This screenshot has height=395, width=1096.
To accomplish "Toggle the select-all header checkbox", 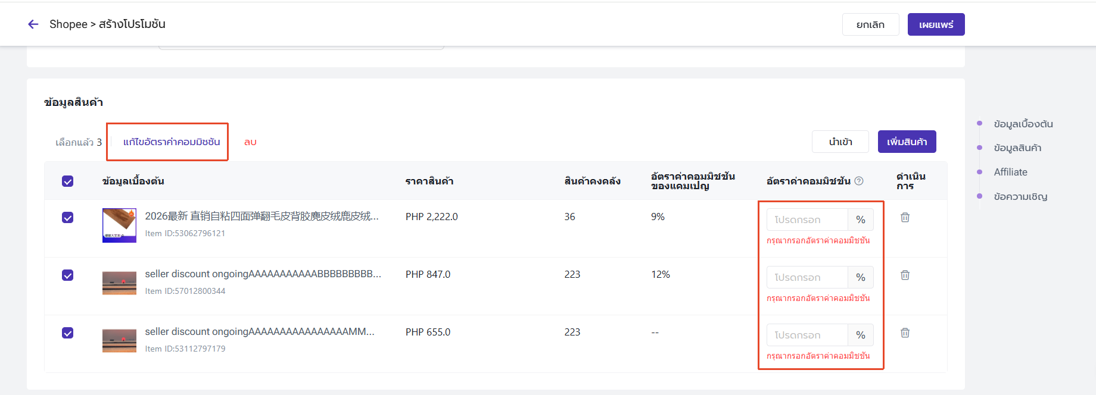I will click(x=68, y=181).
